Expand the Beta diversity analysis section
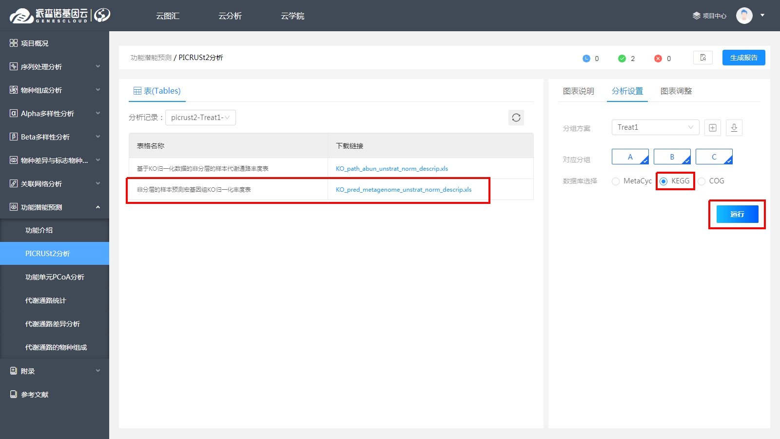The width and height of the screenshot is (780, 439). tap(98, 137)
